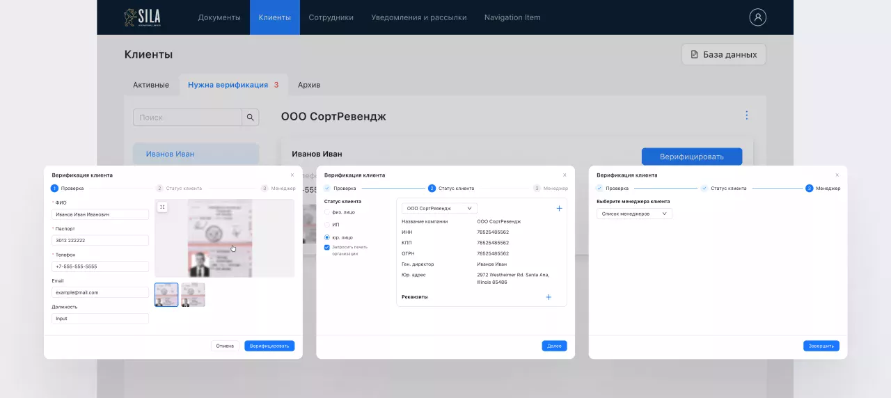The width and height of the screenshot is (891, 398).
Task: Click the search magnifier button
Action: pos(251,118)
